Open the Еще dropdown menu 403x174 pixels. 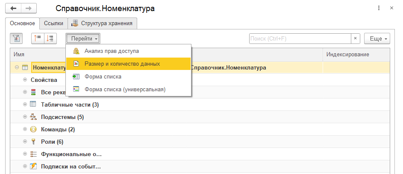[x=377, y=38]
